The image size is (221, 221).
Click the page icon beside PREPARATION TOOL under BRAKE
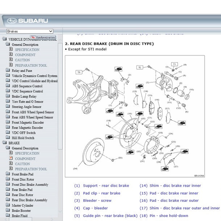[x=11, y=169]
